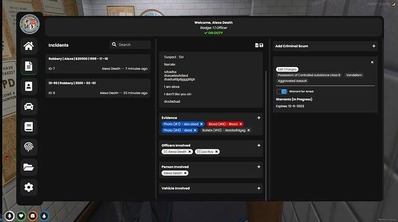Open the penal code book icon
This screenshot has width=398, height=222.
tap(29, 127)
